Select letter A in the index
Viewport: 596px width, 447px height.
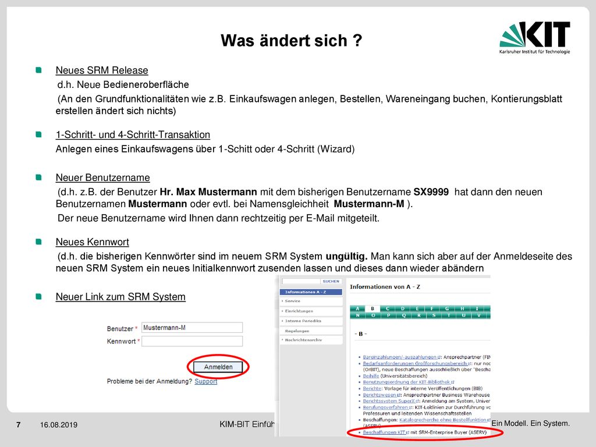pos(357,308)
